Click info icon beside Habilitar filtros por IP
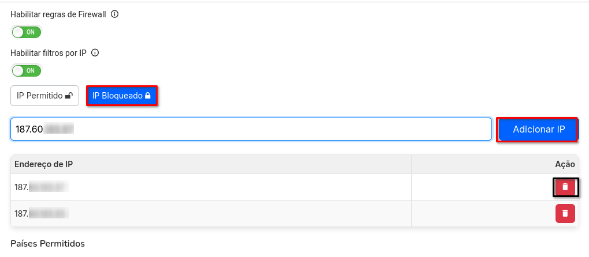 click(95, 53)
